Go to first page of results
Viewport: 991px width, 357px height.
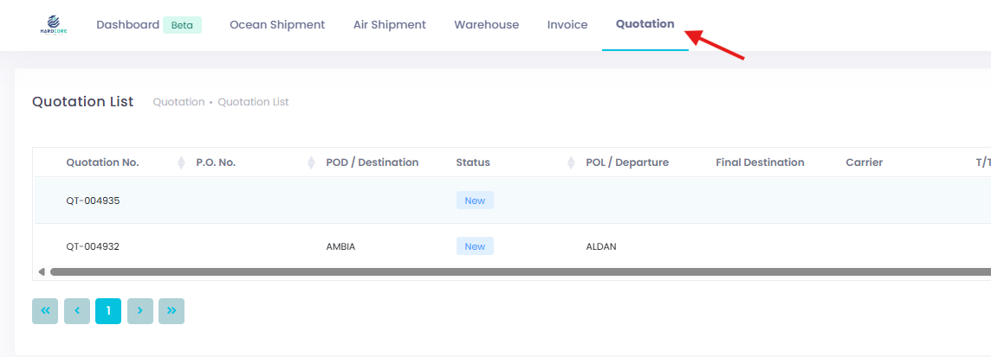click(x=45, y=311)
